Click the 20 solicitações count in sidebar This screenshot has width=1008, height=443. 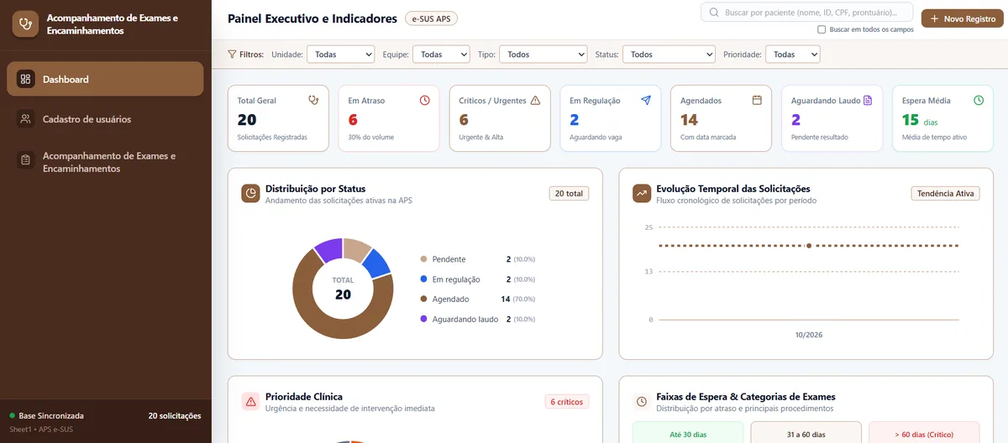point(175,415)
